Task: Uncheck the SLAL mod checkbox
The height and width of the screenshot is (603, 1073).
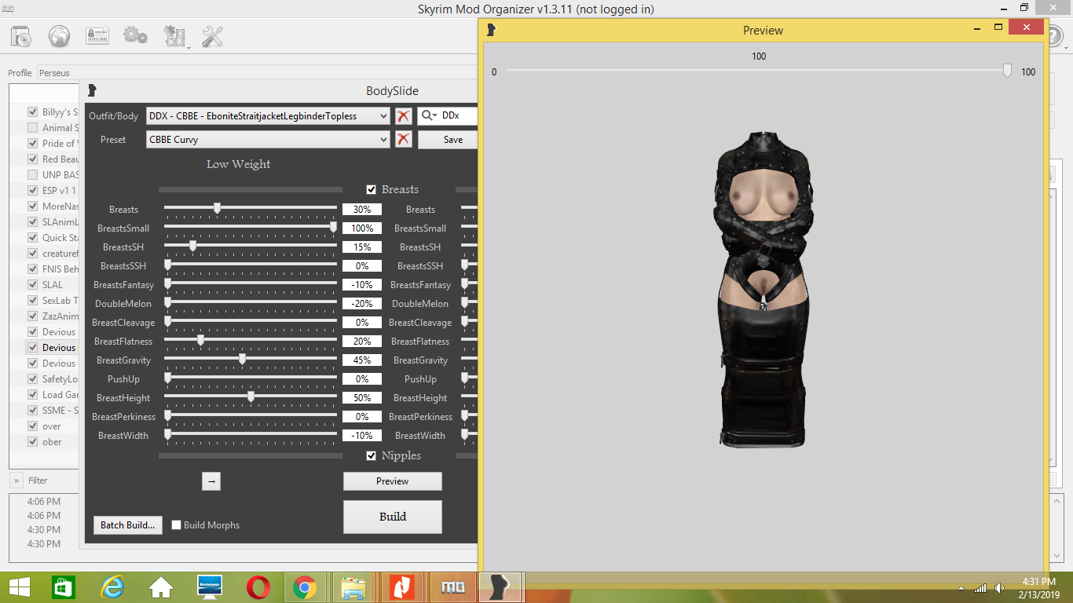Action: coord(32,285)
